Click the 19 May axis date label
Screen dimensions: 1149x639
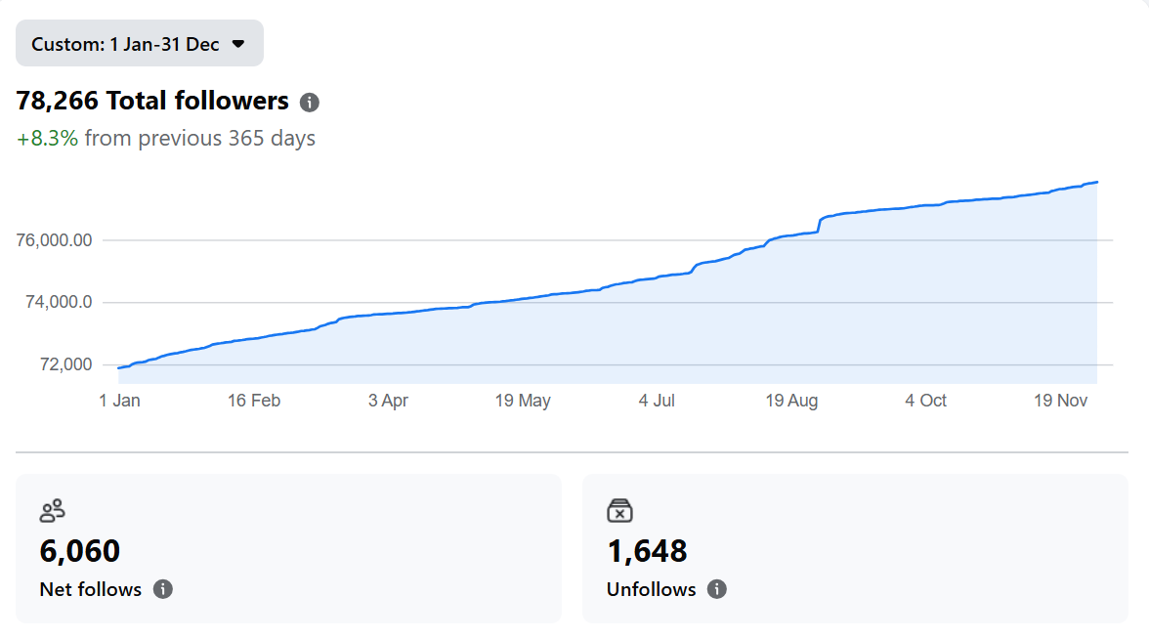[523, 401]
